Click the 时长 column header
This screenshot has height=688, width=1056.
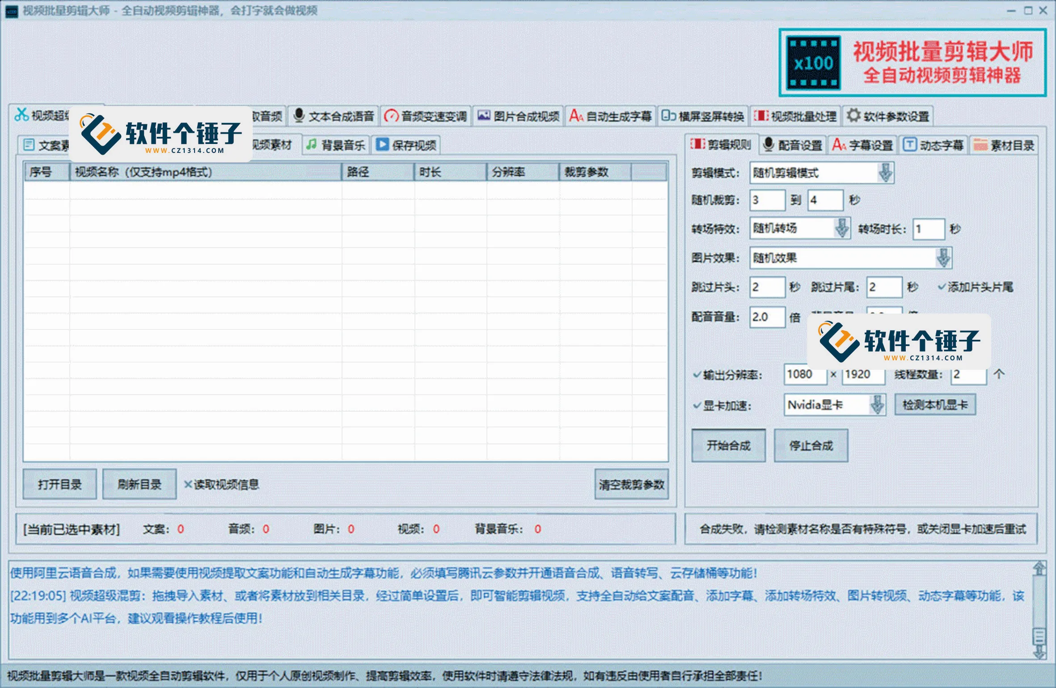pos(450,172)
